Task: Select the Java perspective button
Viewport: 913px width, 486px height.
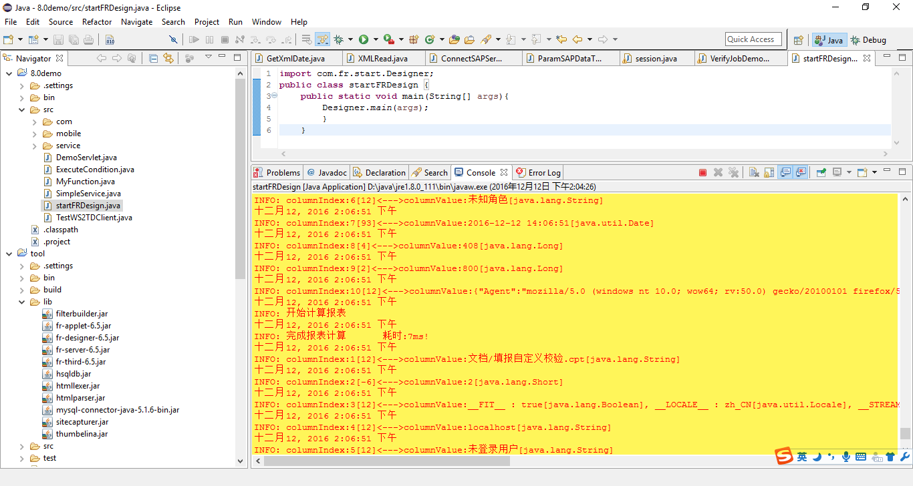Action: (829, 40)
